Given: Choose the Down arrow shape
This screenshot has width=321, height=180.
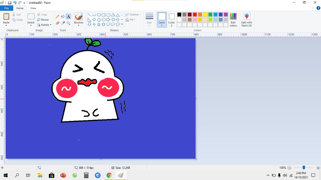Looking at the screenshot, I should coord(89,24).
